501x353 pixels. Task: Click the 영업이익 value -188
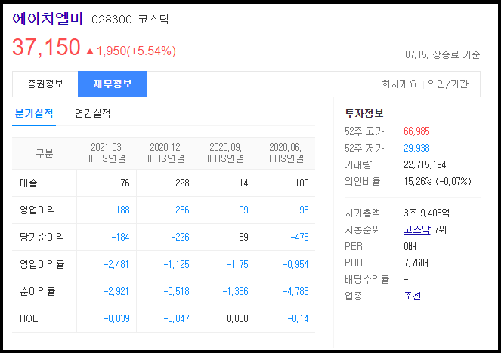tap(120, 210)
